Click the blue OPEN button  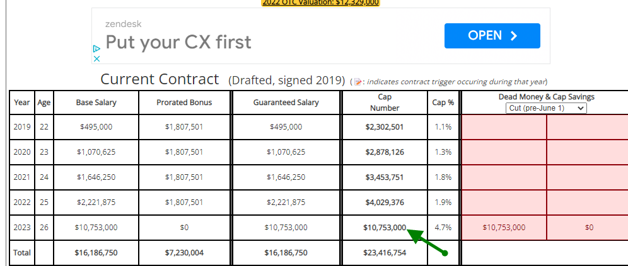pyautogui.click(x=492, y=36)
